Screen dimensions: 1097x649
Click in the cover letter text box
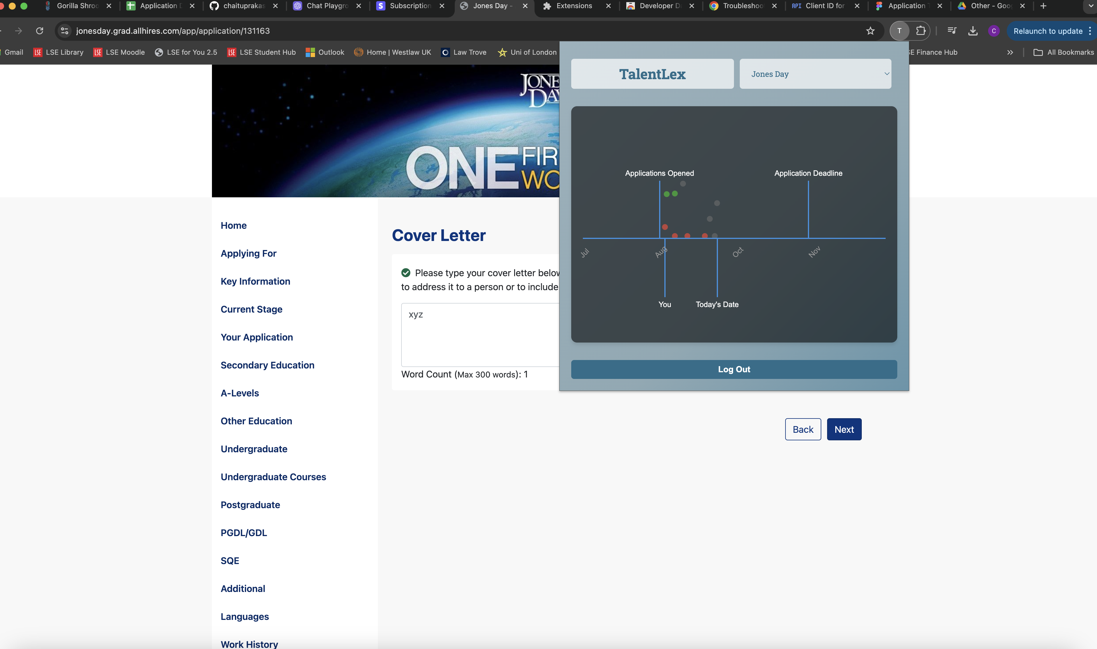(x=480, y=335)
